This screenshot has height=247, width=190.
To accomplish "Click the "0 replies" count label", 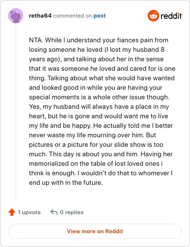I will 72,212.
